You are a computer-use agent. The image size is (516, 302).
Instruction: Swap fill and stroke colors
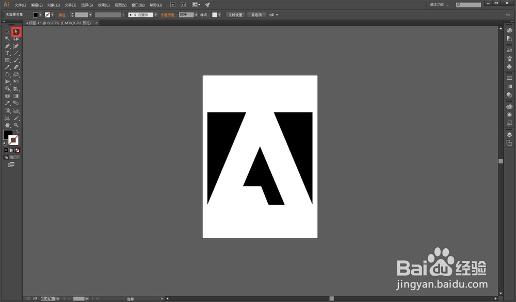(17, 132)
